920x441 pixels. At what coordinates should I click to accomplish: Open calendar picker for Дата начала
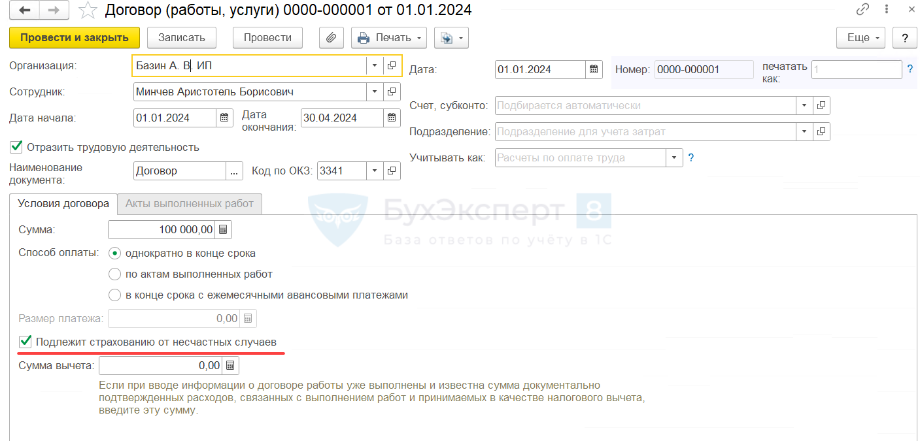click(x=224, y=118)
